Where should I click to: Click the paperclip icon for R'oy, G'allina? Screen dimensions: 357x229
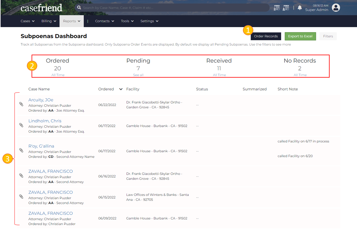point(21,150)
